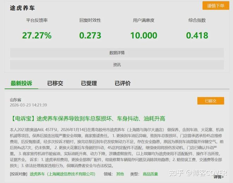The width and height of the screenshot is (233, 183).
Task: Click the orange 已移交 status badge
Action: pos(211,101)
